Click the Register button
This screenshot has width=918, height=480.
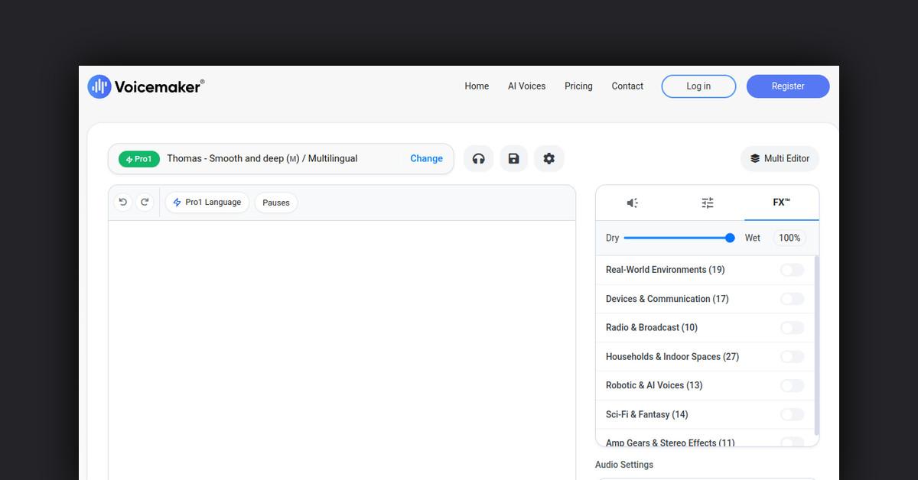(787, 86)
